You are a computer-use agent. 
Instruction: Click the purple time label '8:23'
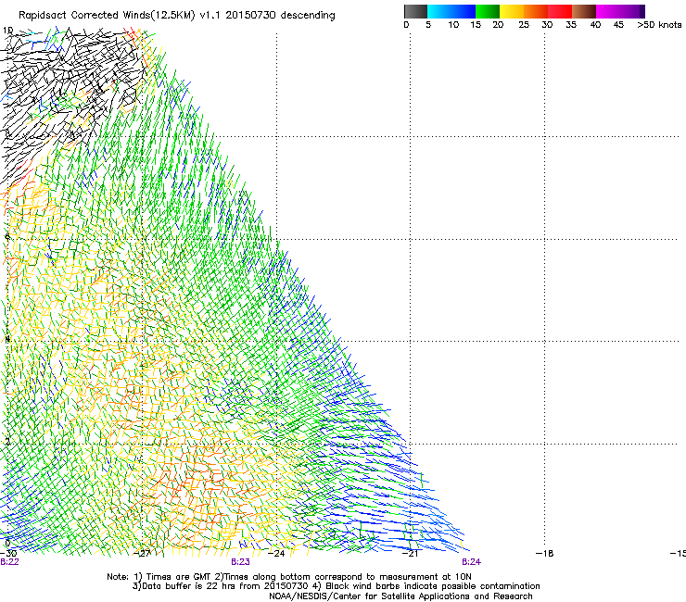pos(240,562)
